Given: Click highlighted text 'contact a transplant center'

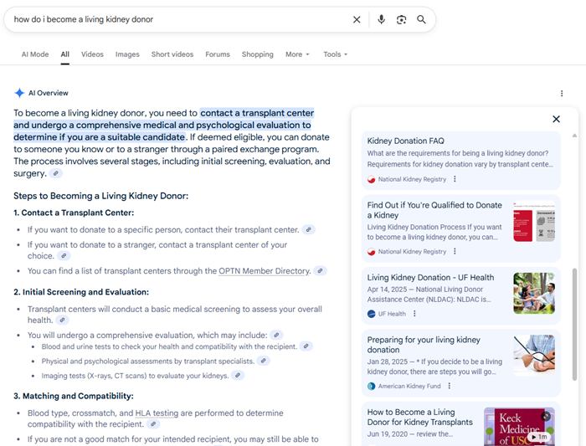Looking at the screenshot, I should [x=257, y=113].
